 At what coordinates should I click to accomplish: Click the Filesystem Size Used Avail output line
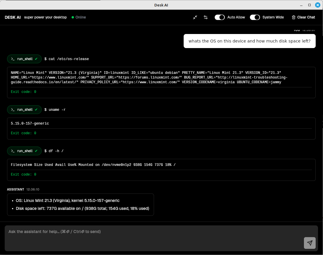click(x=93, y=165)
